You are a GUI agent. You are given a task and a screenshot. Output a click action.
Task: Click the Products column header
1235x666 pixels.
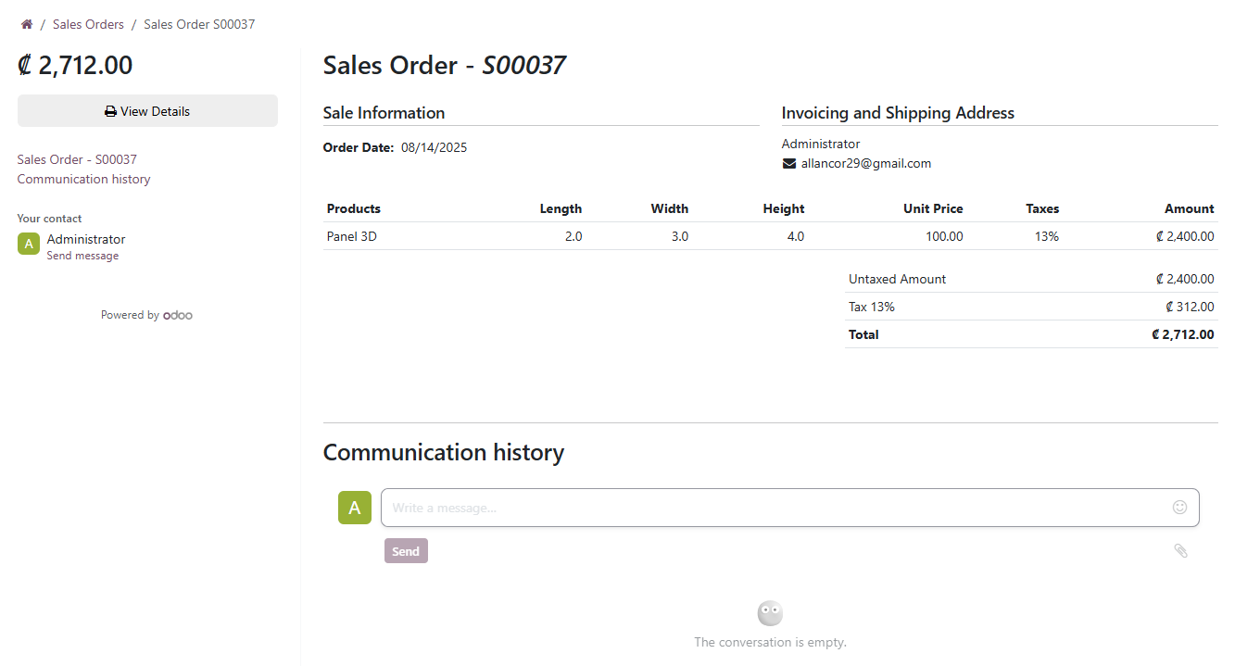tap(354, 208)
